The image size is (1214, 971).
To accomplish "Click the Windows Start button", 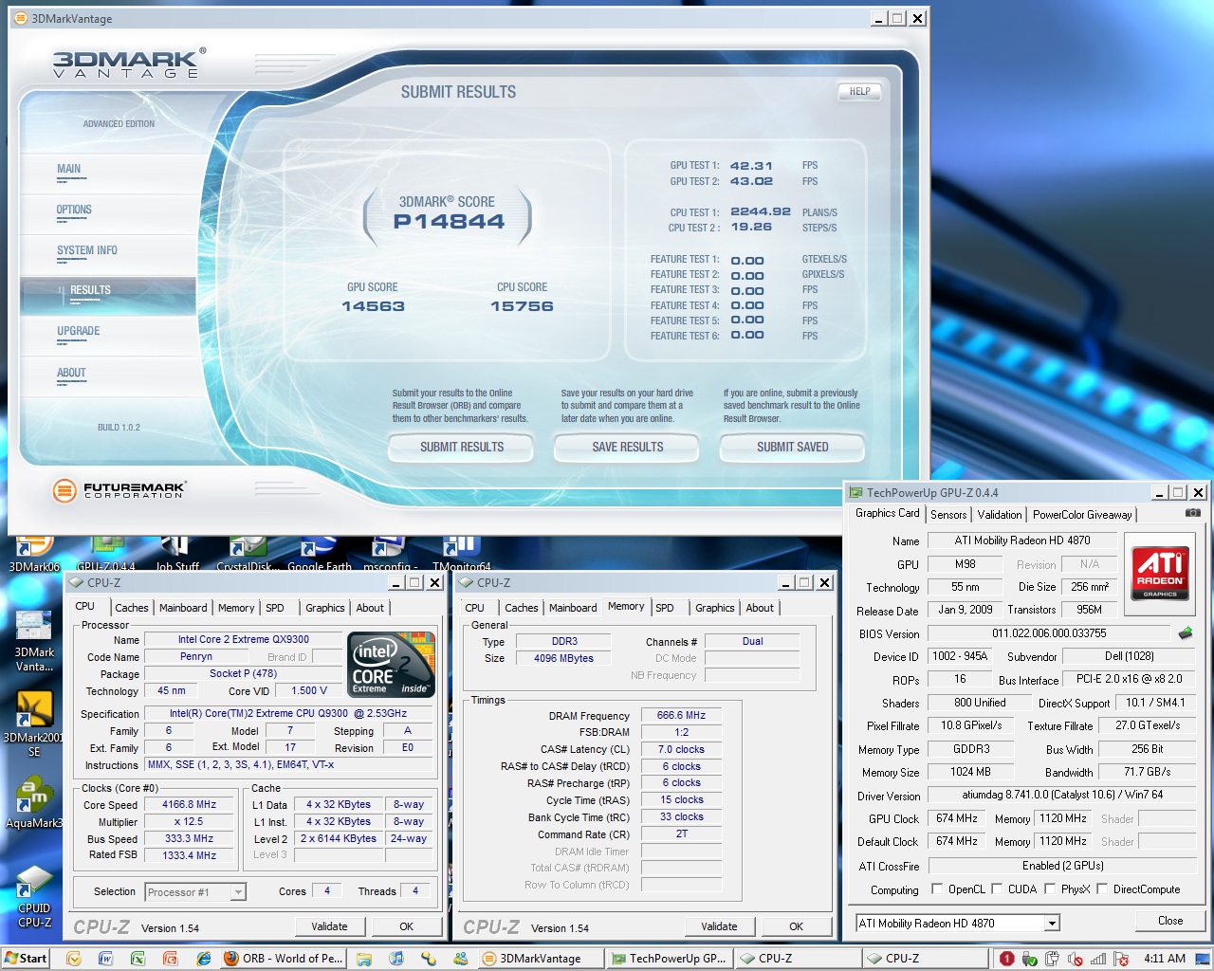I will pos(26,959).
